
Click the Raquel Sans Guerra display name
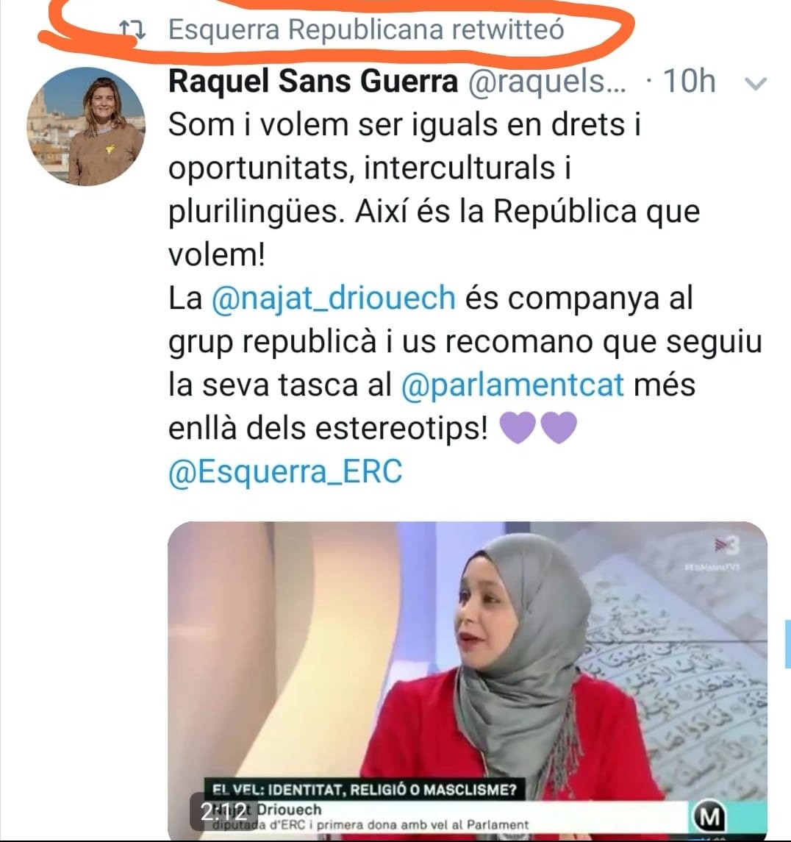[313, 82]
